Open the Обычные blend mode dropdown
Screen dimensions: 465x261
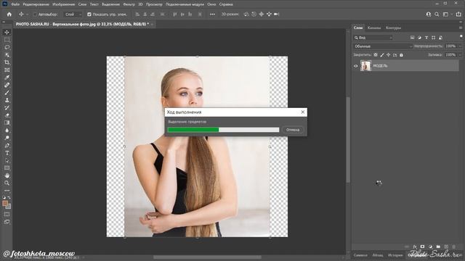383,46
